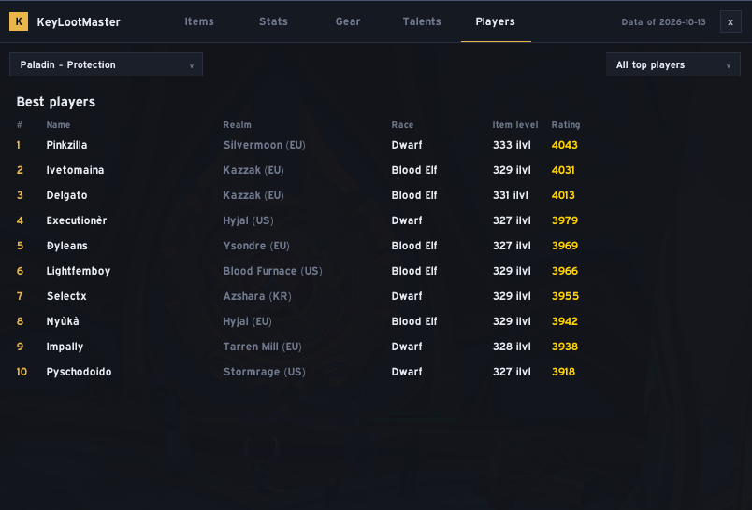Screen dimensions: 752x510
Task: Click the Silvermoon (EU) realm link
Action: coord(265,145)
